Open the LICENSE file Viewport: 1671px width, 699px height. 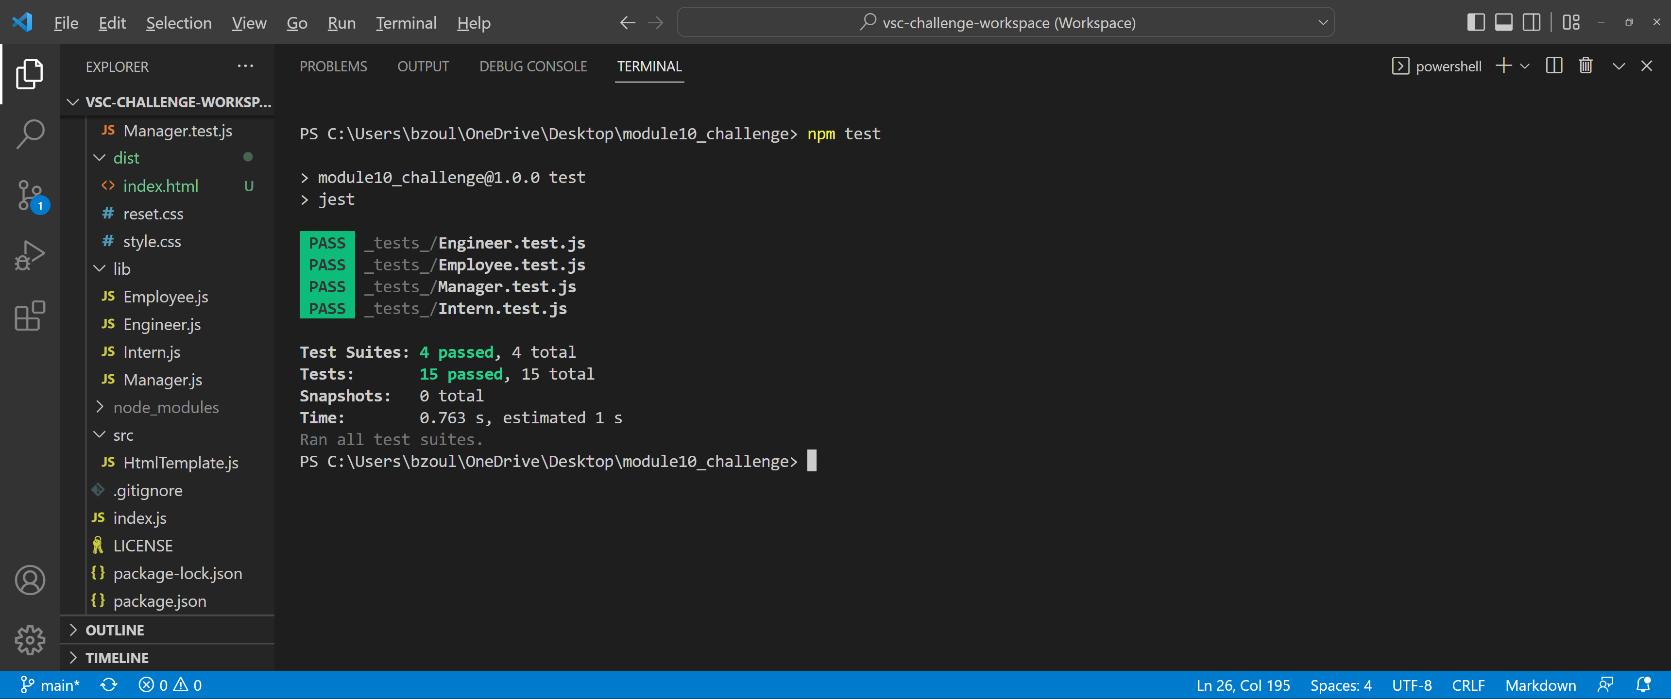(x=168, y=546)
